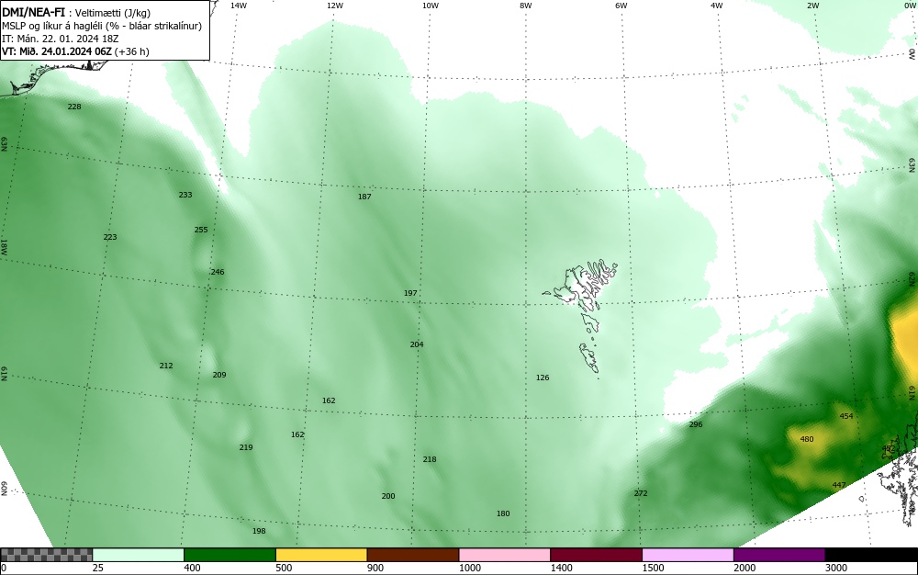Image resolution: width=918 pixels, height=575 pixels.
Task: Click the map value 272
Action: (x=641, y=493)
